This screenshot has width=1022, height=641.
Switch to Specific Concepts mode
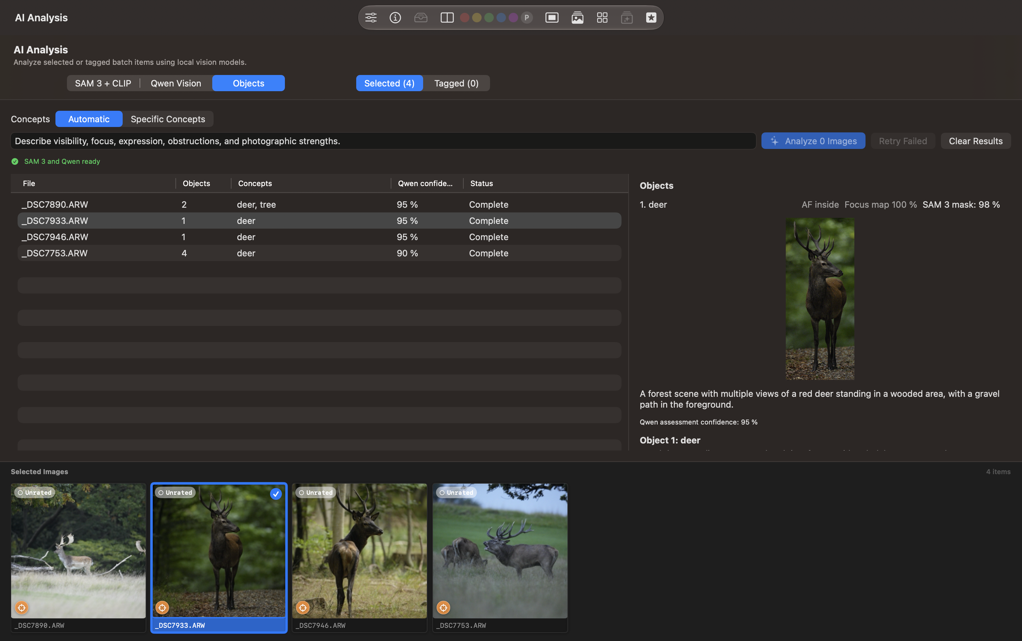[168, 119]
